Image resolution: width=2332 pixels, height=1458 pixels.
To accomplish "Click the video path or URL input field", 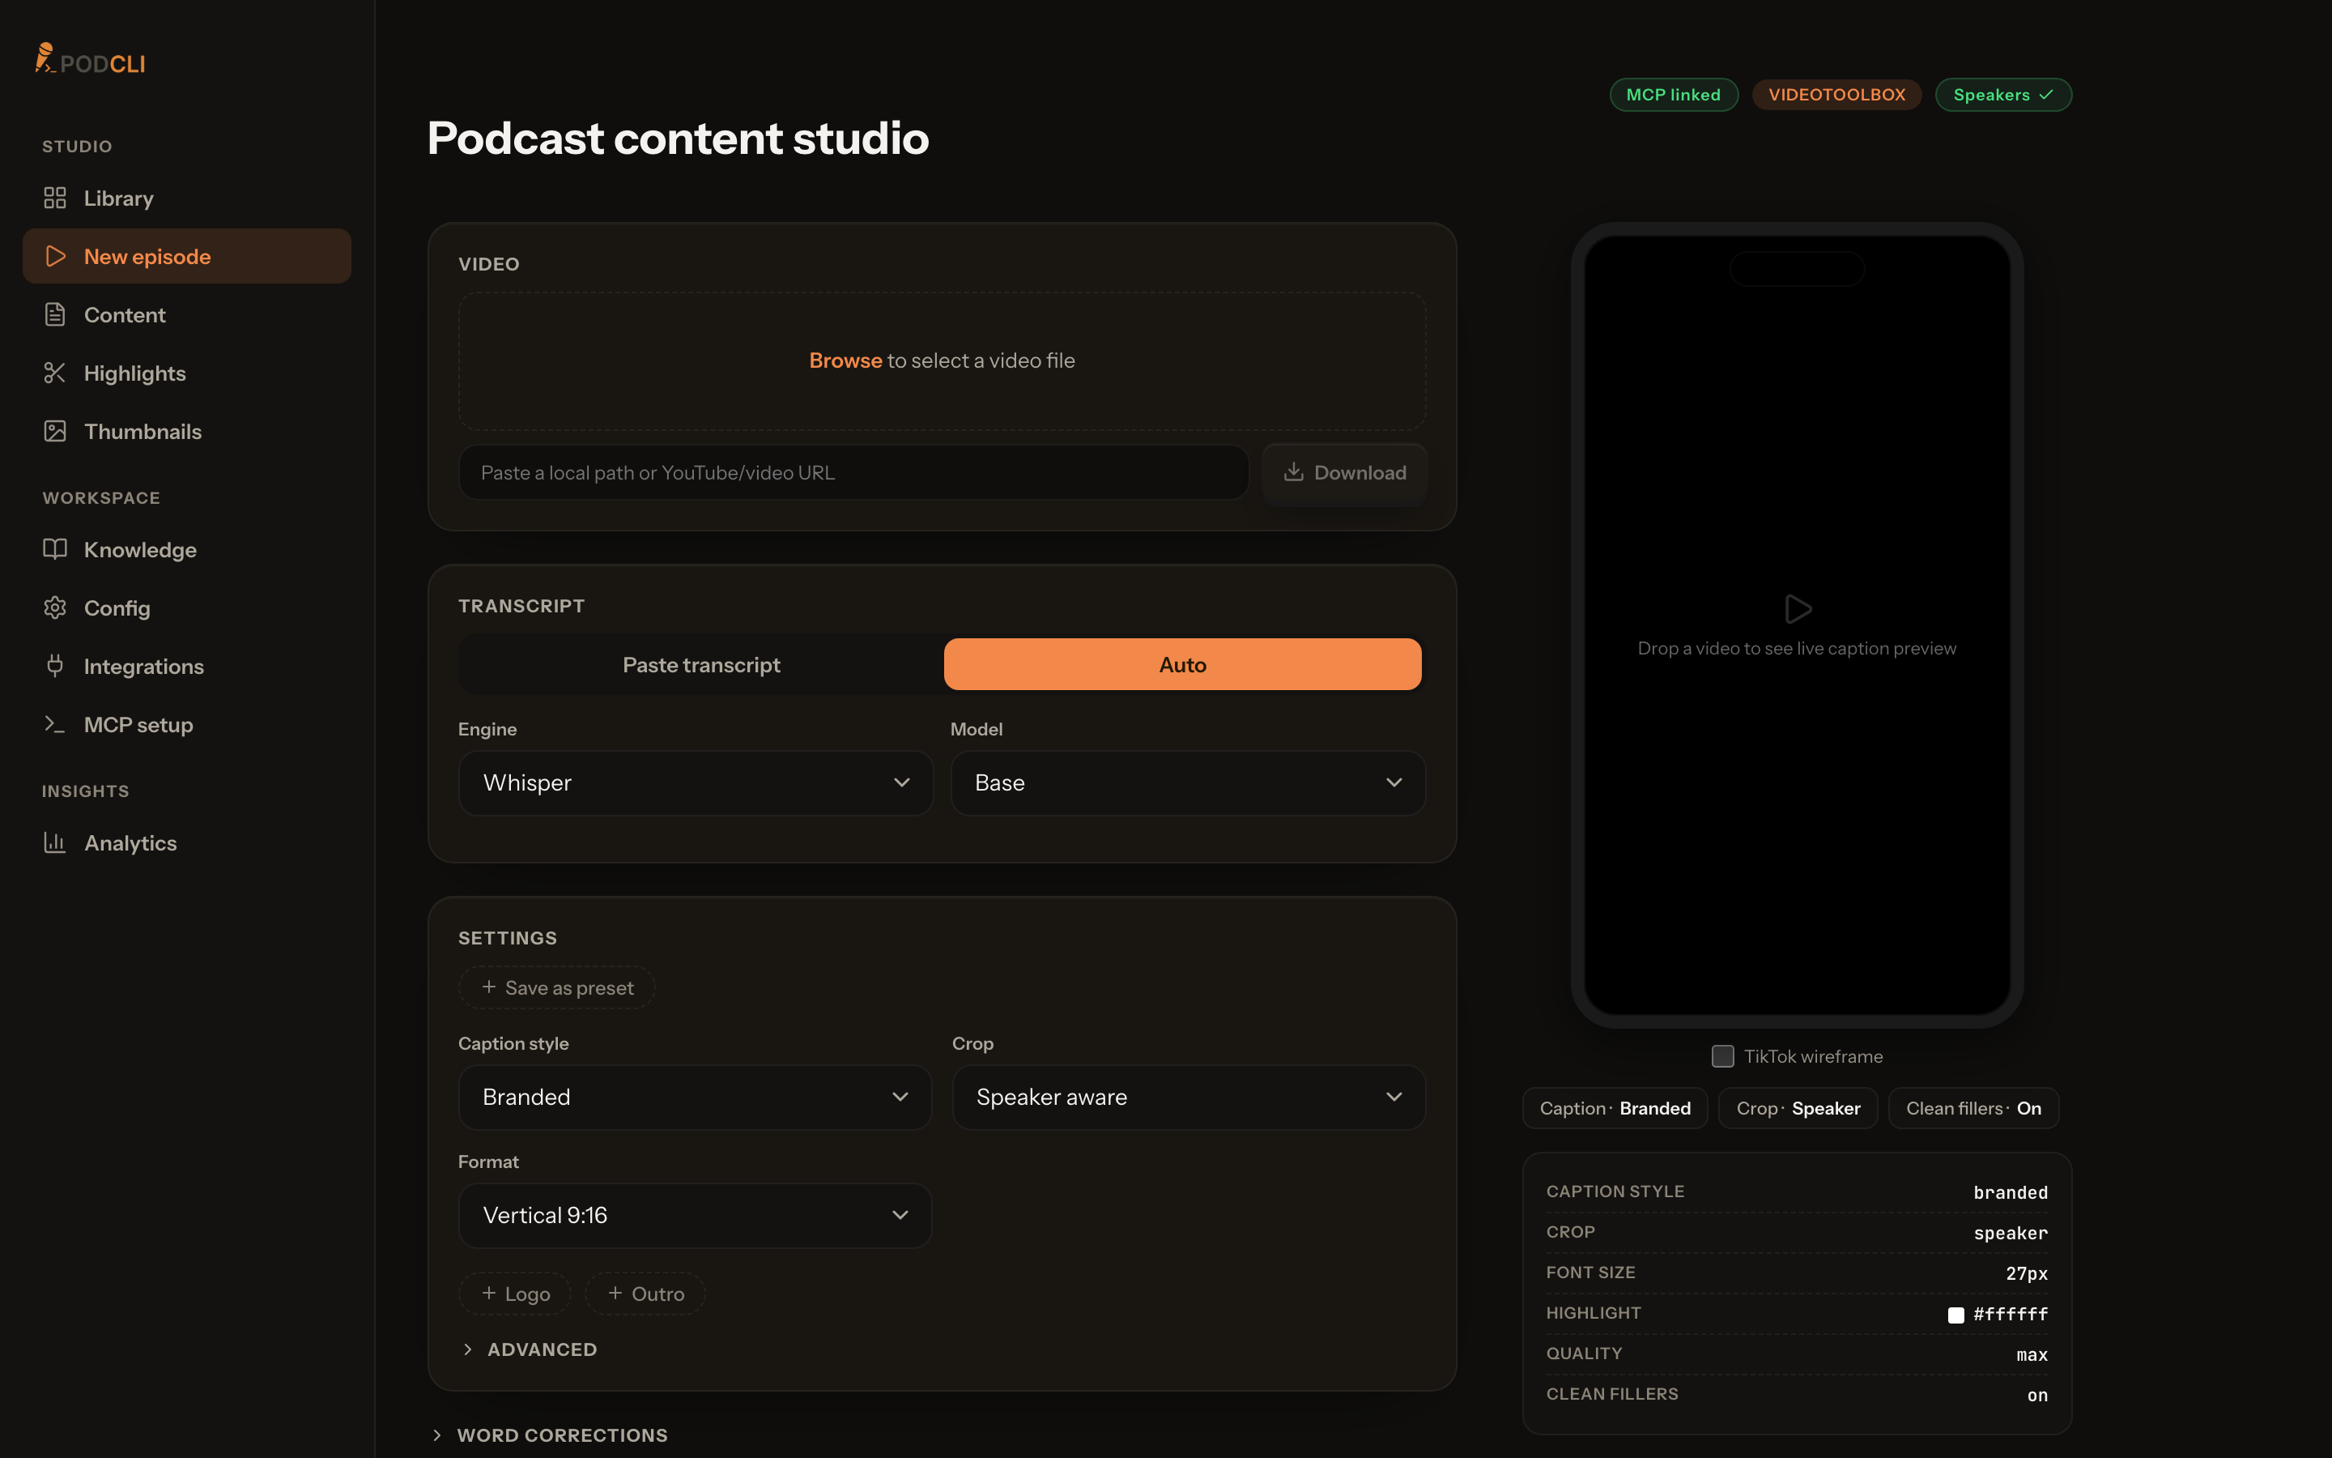I will (853, 472).
